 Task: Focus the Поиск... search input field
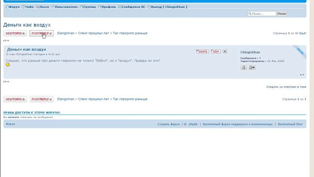click(262, 14)
